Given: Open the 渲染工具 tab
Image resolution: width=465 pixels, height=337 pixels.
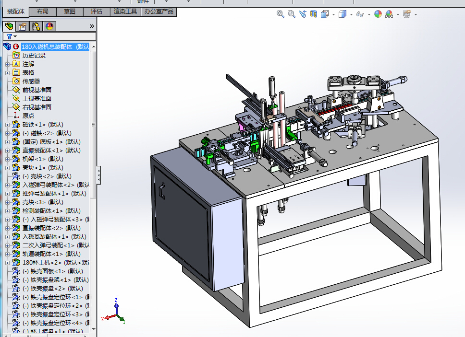Looking at the screenshot, I should [x=125, y=12].
